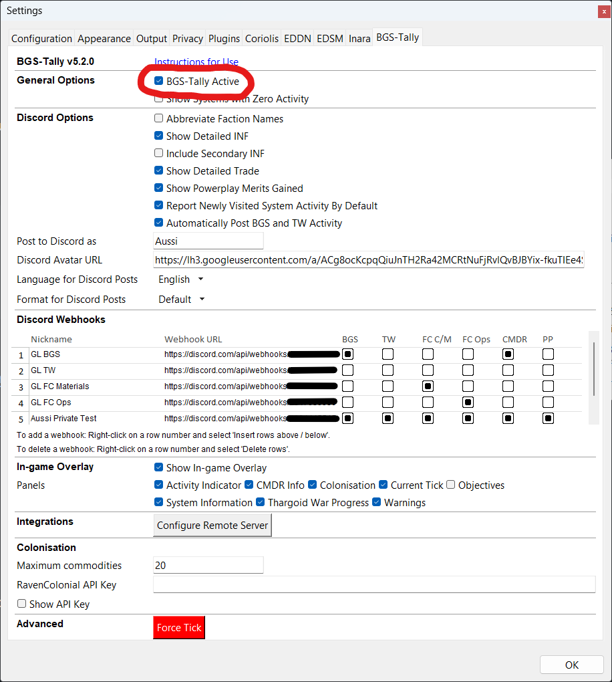Click Configure Remote Server button
612x682 pixels.
(x=212, y=525)
